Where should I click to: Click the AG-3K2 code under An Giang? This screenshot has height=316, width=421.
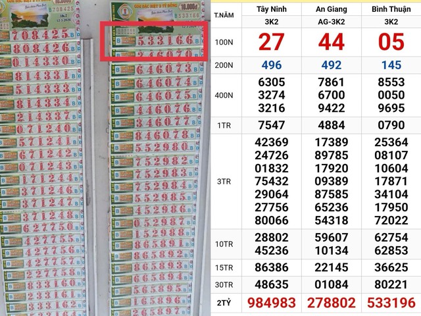[332, 21]
